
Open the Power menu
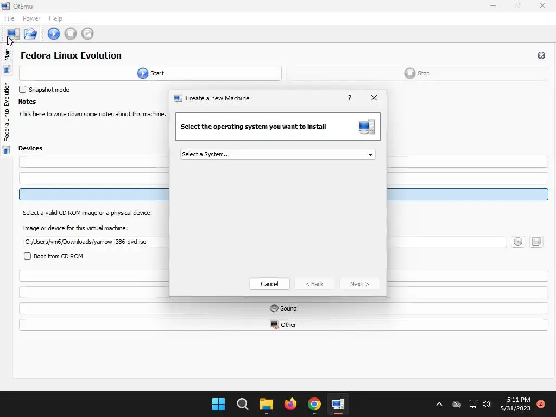(31, 18)
